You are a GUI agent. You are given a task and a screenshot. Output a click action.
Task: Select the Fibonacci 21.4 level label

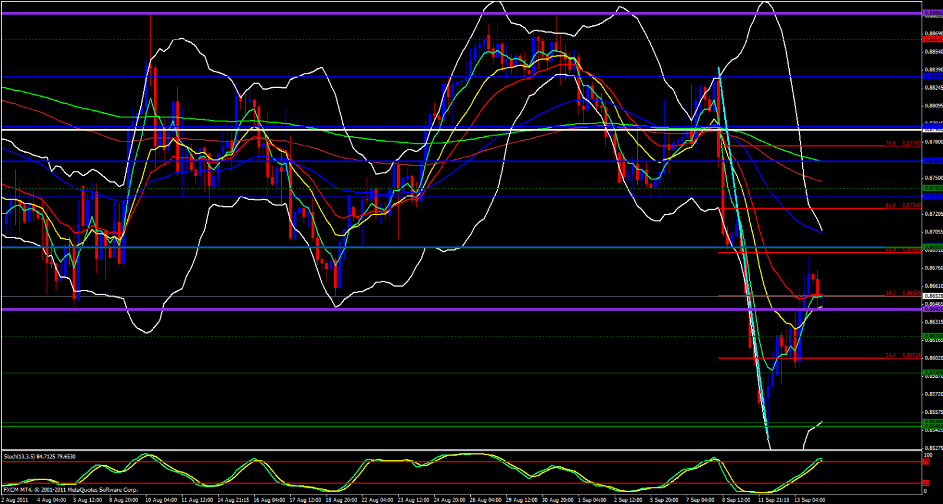pos(904,355)
